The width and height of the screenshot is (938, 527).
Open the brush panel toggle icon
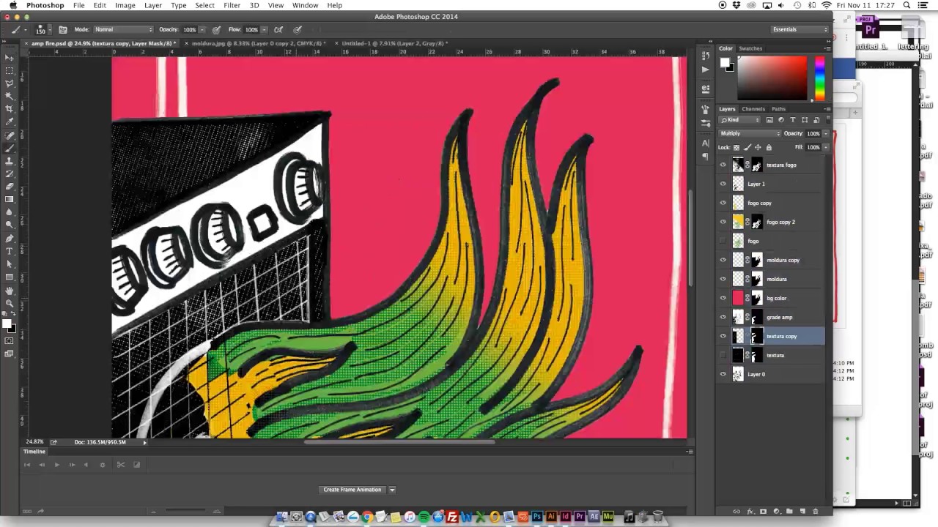pos(63,29)
